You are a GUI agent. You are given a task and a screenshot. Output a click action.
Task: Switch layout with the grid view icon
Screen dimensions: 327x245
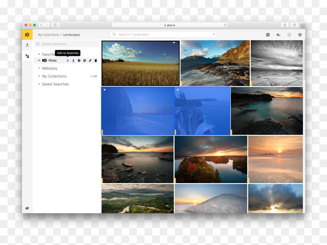click(x=268, y=35)
